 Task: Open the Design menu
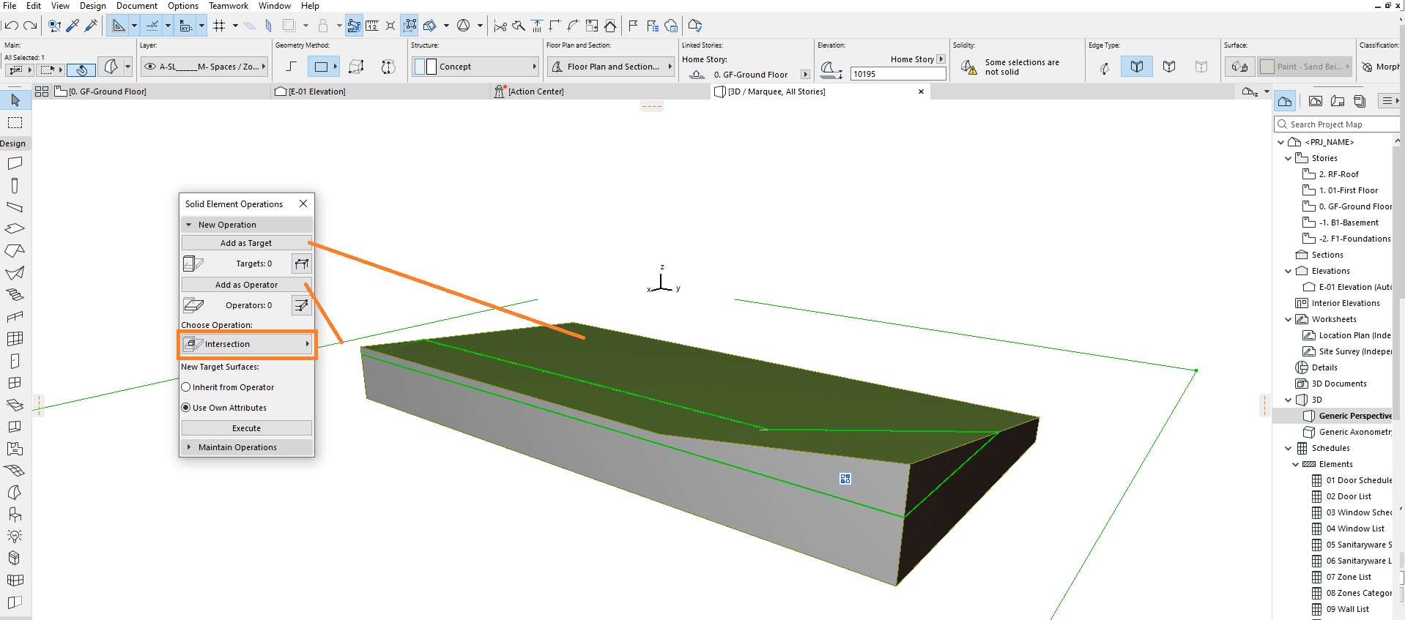click(93, 6)
